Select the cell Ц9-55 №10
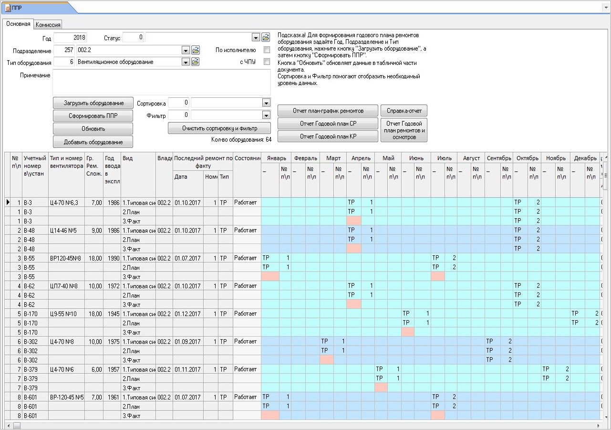Image resolution: width=611 pixels, height=430 pixels. click(66, 314)
